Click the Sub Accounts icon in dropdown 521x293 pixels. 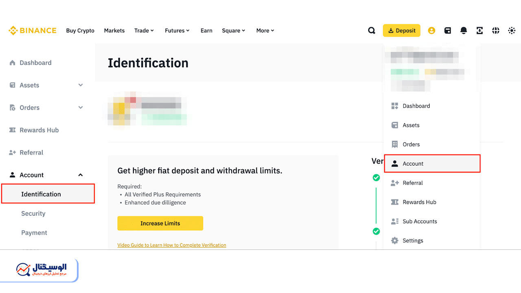394,221
